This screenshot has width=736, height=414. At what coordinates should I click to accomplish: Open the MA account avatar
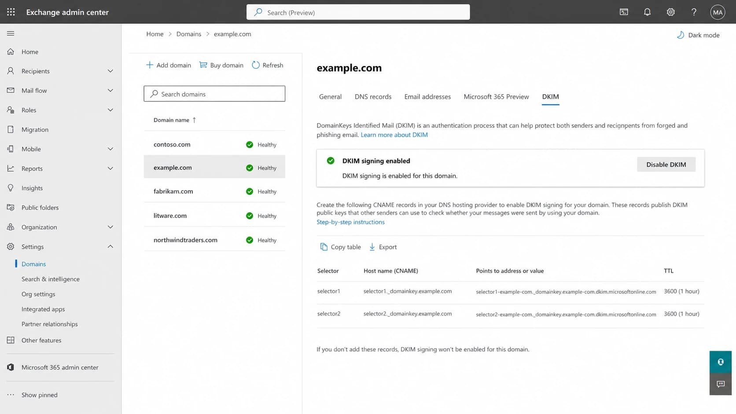point(718,12)
